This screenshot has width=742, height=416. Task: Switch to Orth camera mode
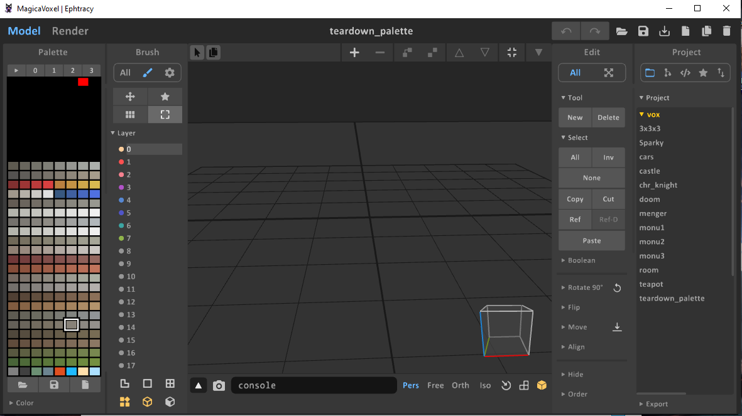click(x=461, y=386)
